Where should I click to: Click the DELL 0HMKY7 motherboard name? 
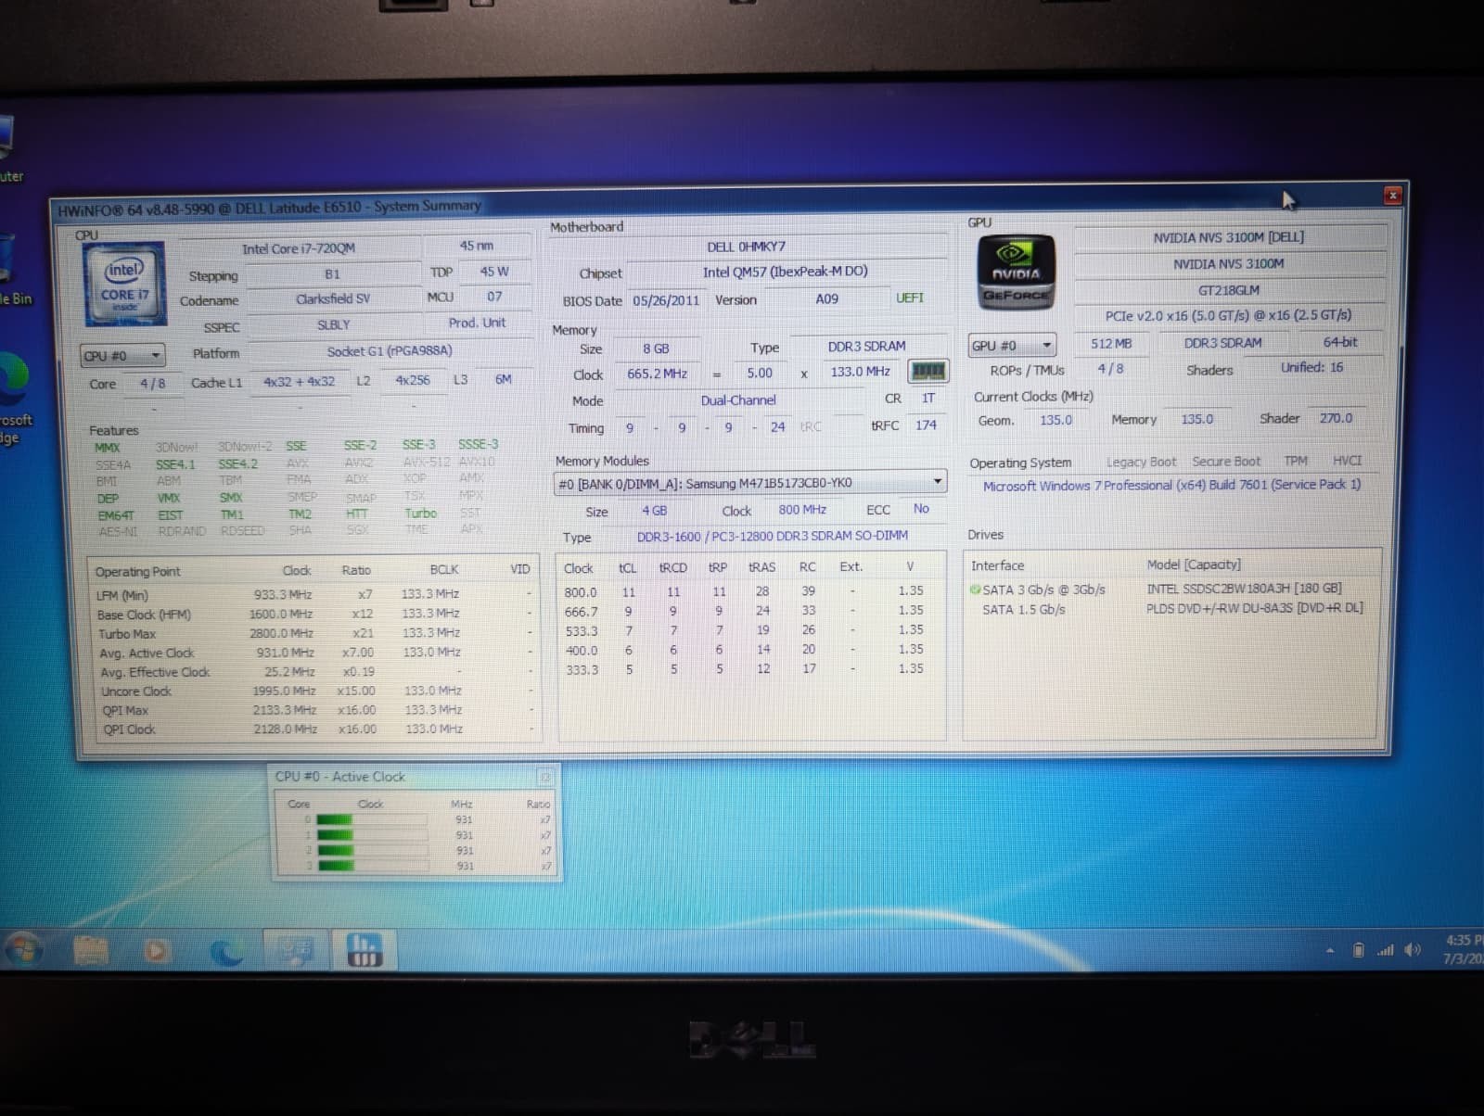pos(747,247)
